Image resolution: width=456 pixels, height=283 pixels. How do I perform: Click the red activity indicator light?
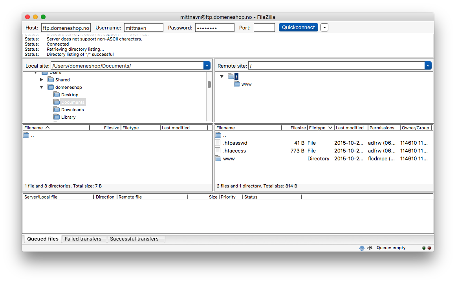429,248
